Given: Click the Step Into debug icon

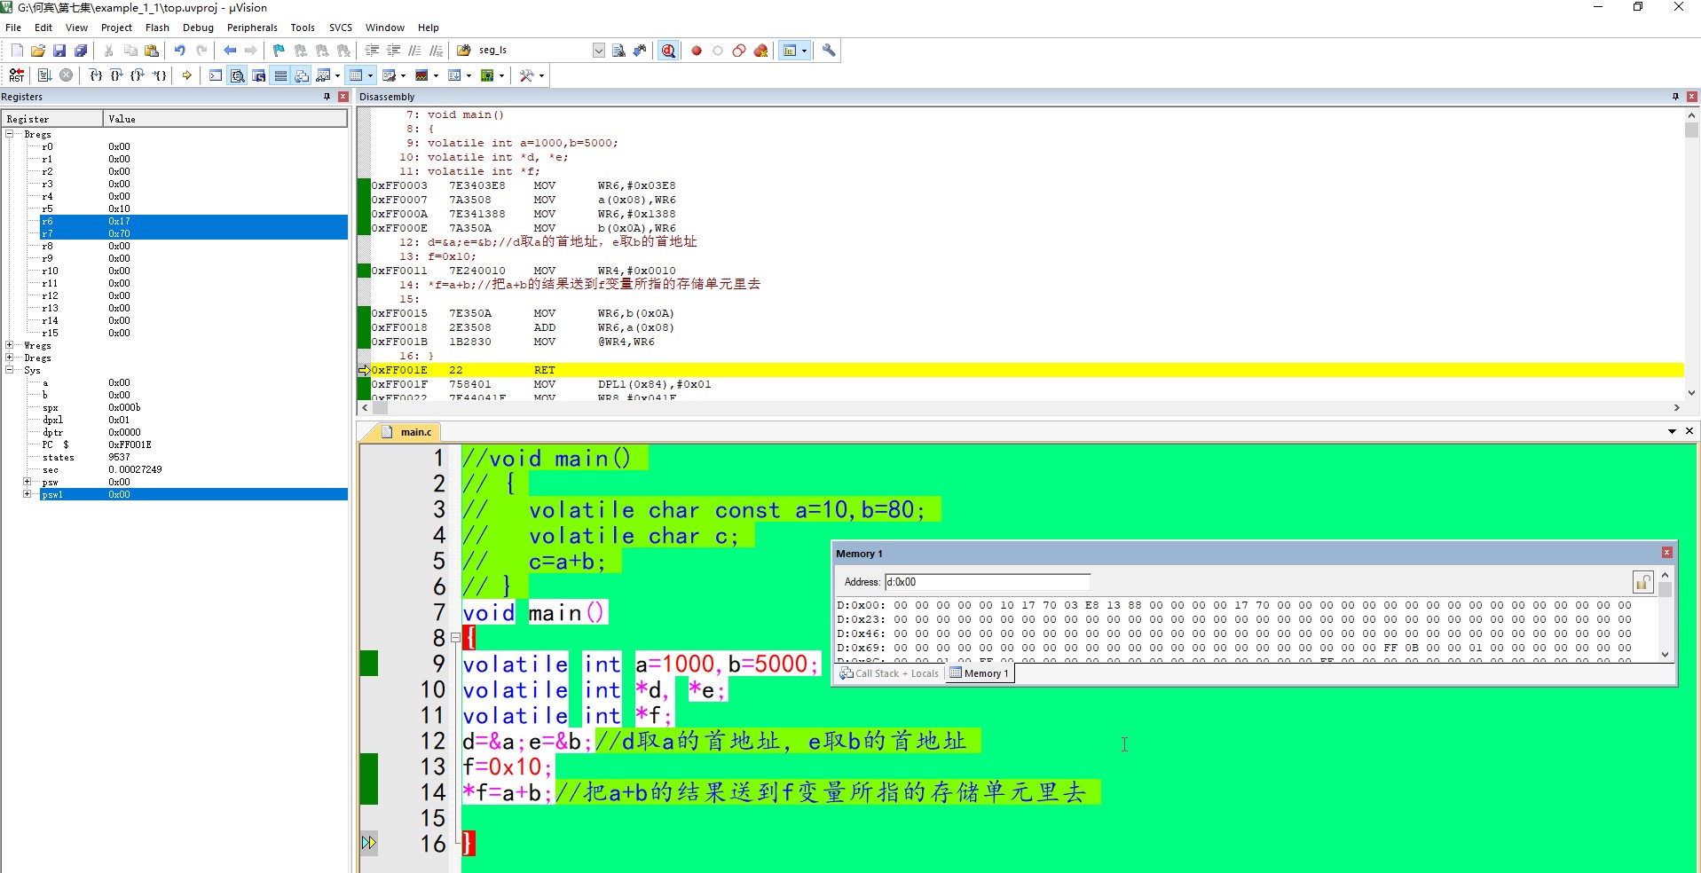Looking at the screenshot, I should 96,75.
